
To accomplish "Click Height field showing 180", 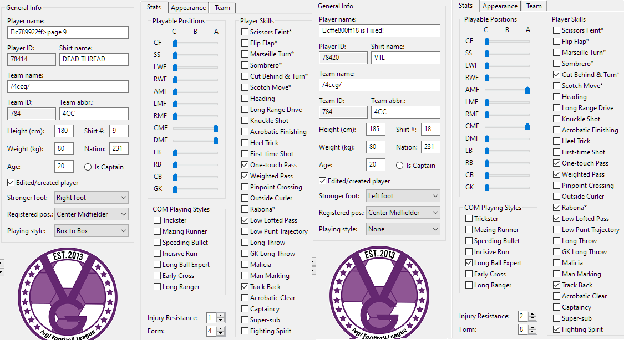I will tap(64, 131).
